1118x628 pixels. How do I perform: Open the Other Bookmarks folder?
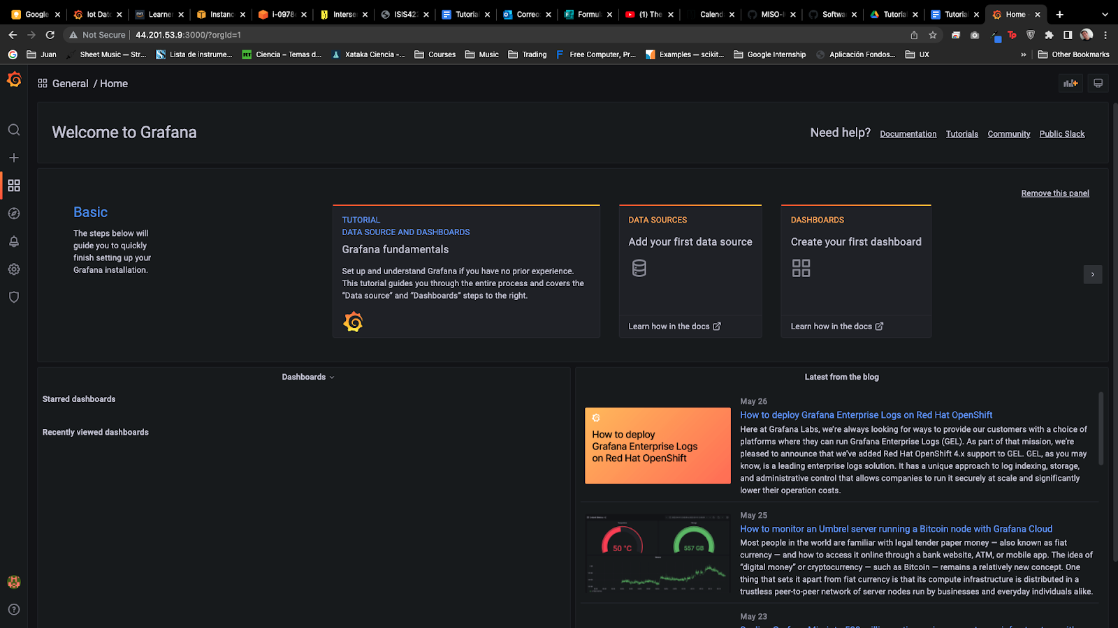[1073, 54]
